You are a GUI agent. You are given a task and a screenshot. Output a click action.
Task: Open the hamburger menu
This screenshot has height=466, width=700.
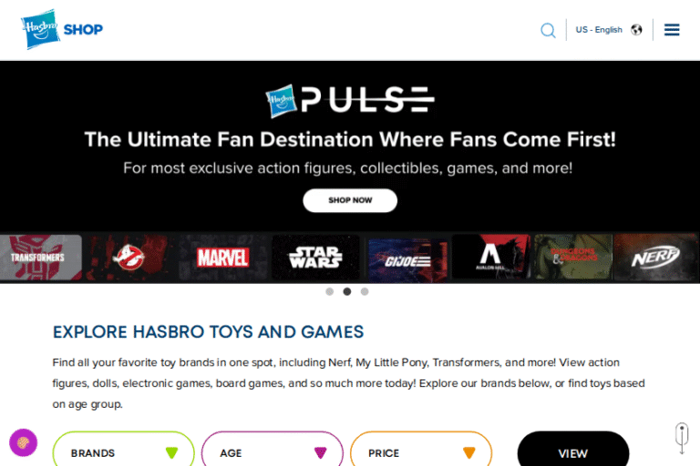(x=672, y=30)
